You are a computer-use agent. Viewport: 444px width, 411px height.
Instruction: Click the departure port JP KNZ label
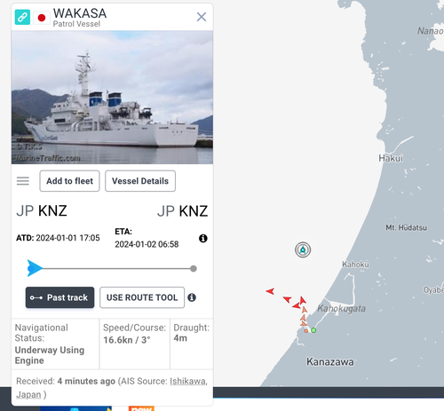click(42, 211)
